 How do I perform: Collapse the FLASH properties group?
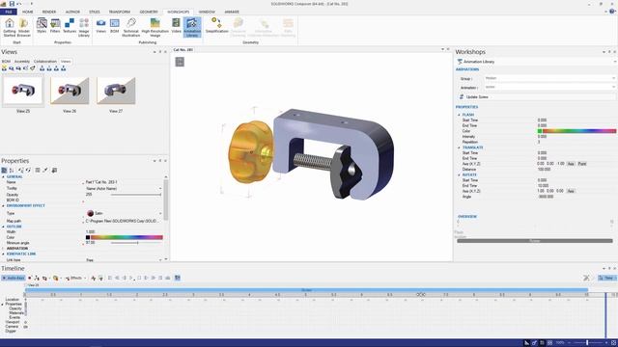point(460,115)
